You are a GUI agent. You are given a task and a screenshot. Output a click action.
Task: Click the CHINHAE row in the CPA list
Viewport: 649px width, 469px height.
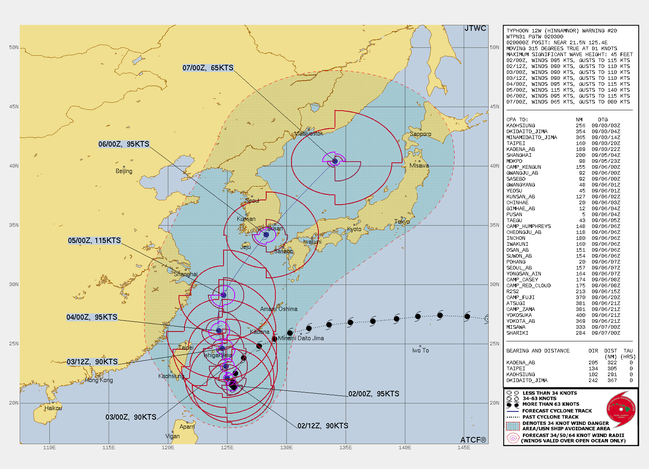coord(563,203)
